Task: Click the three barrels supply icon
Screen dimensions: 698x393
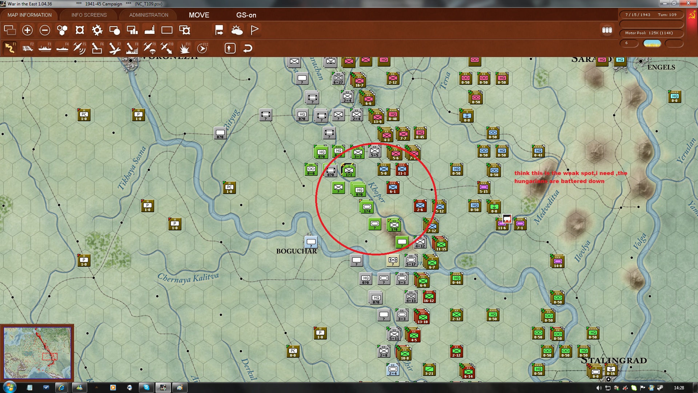Action: pyautogui.click(x=607, y=30)
